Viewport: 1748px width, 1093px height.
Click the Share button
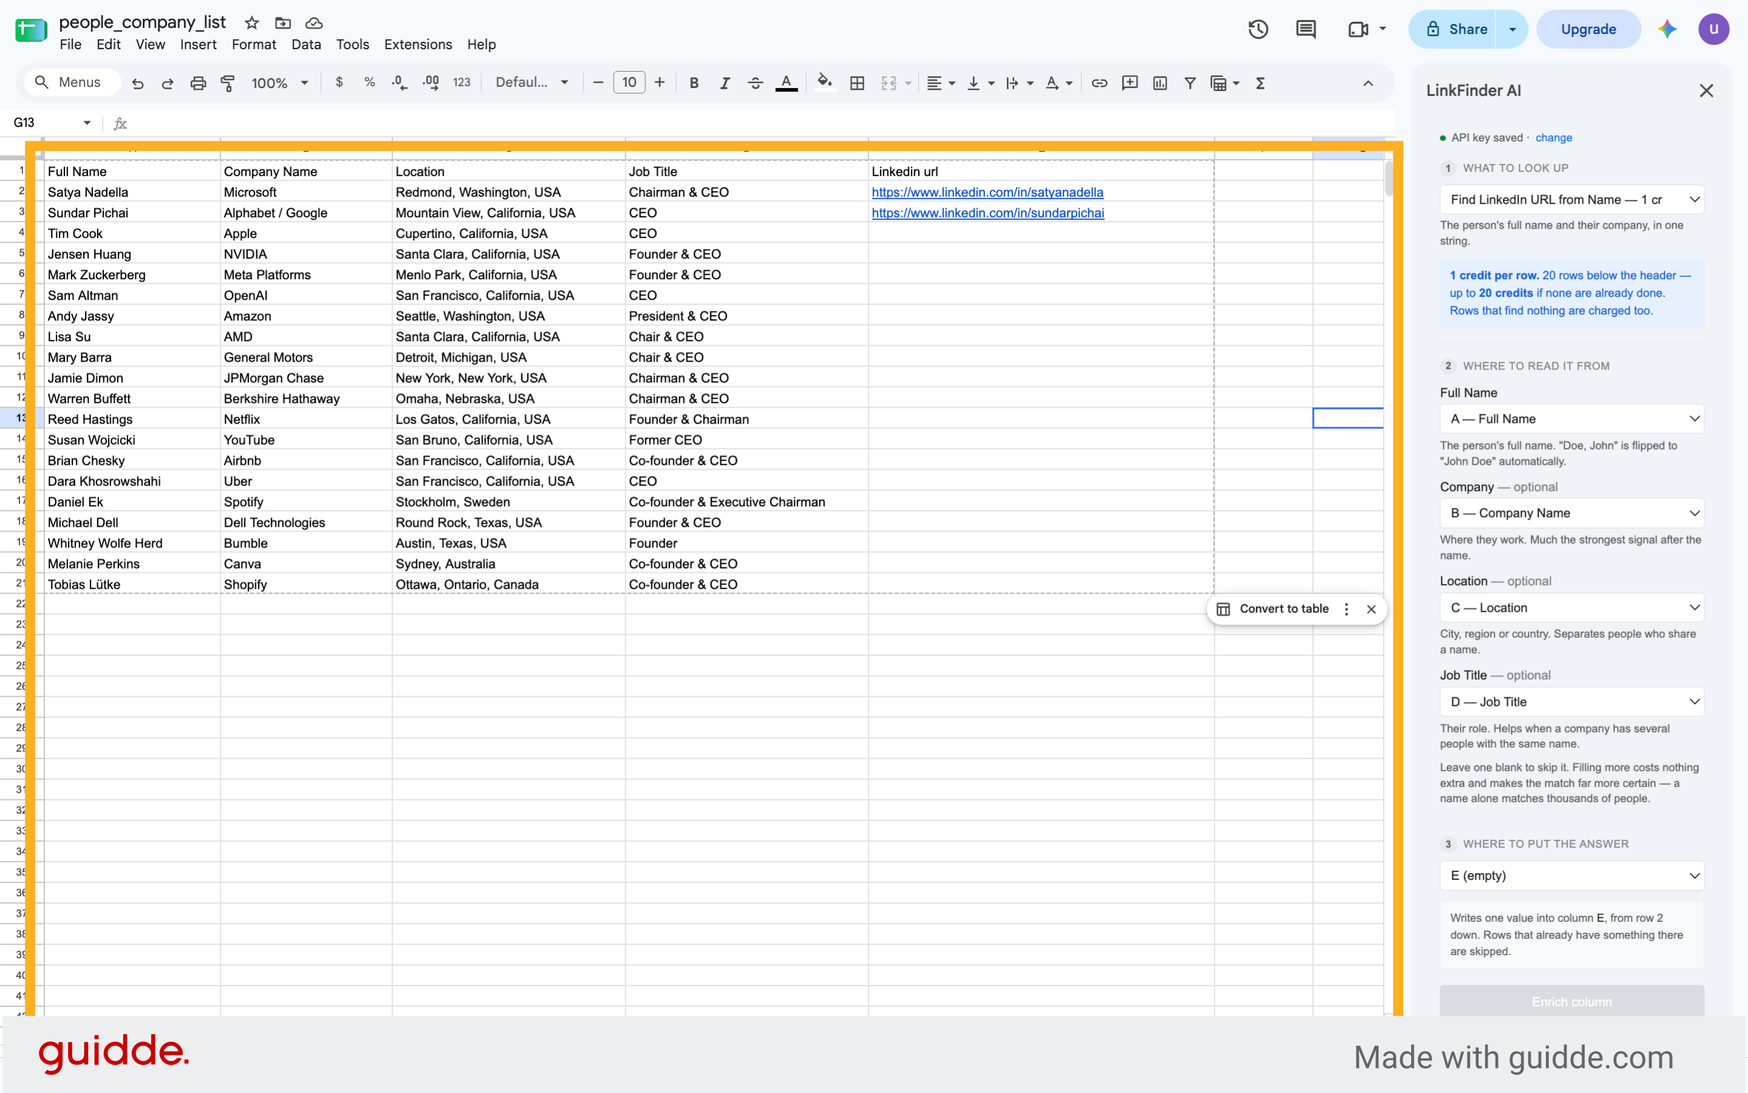click(1453, 29)
